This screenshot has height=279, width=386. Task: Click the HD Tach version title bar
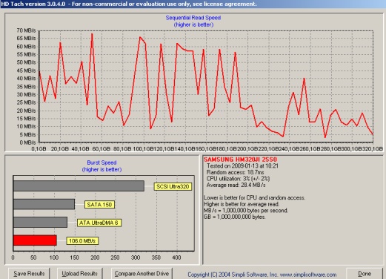coord(193,4)
